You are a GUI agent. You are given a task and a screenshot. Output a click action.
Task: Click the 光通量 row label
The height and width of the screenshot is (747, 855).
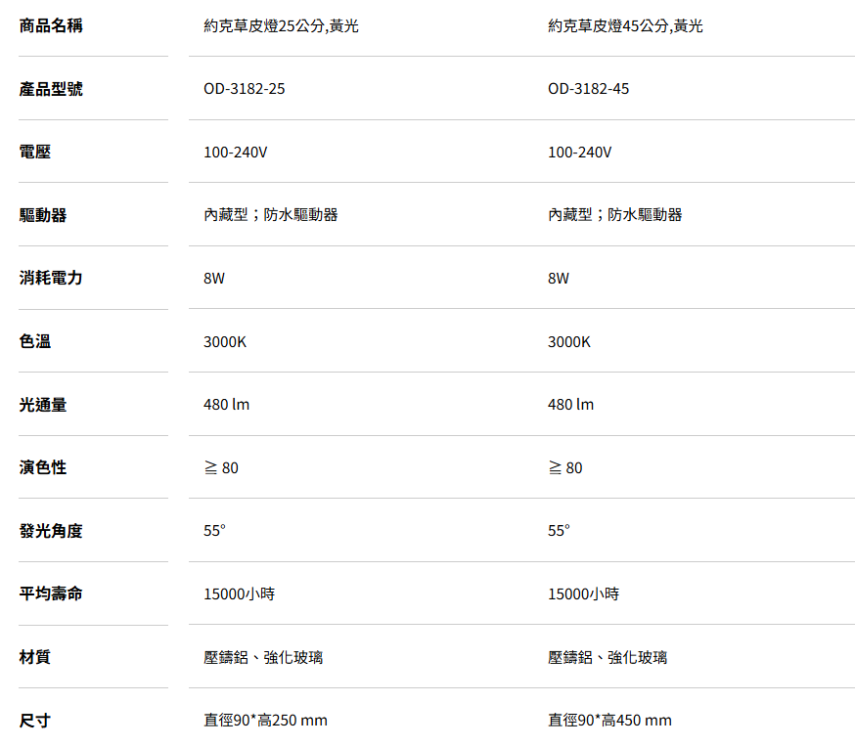coord(43,405)
